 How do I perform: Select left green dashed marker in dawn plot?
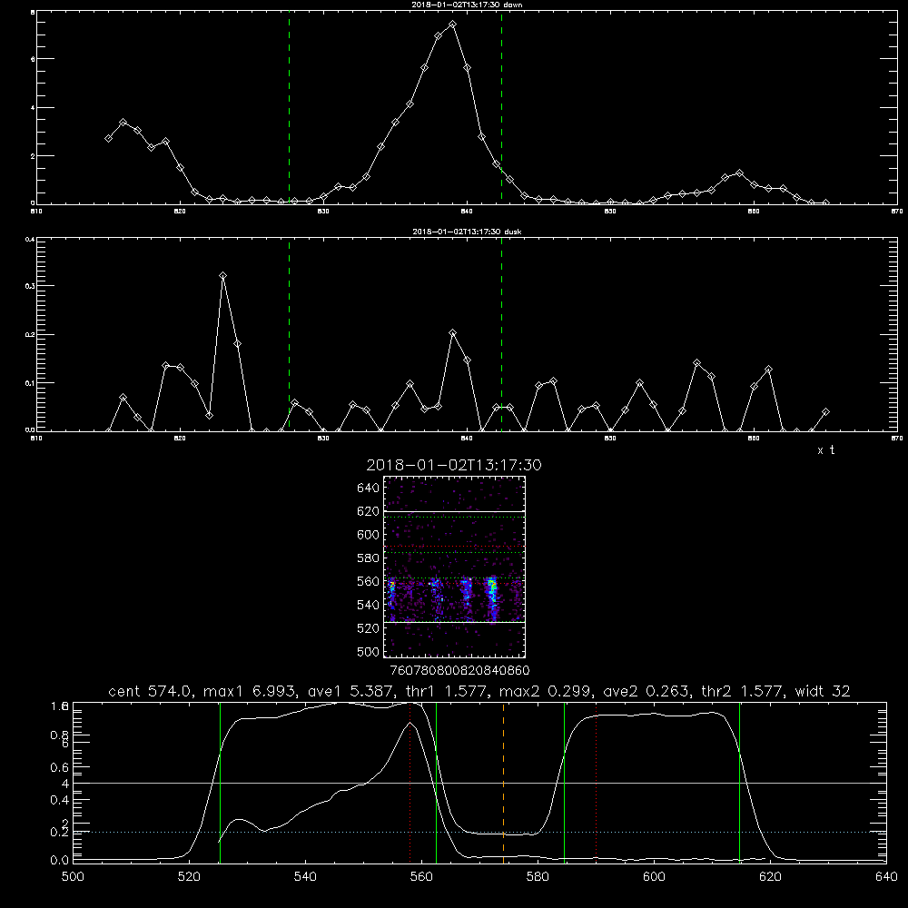(289, 108)
